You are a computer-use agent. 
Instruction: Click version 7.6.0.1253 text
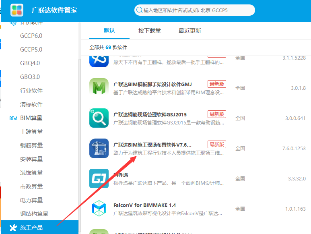(294, 148)
